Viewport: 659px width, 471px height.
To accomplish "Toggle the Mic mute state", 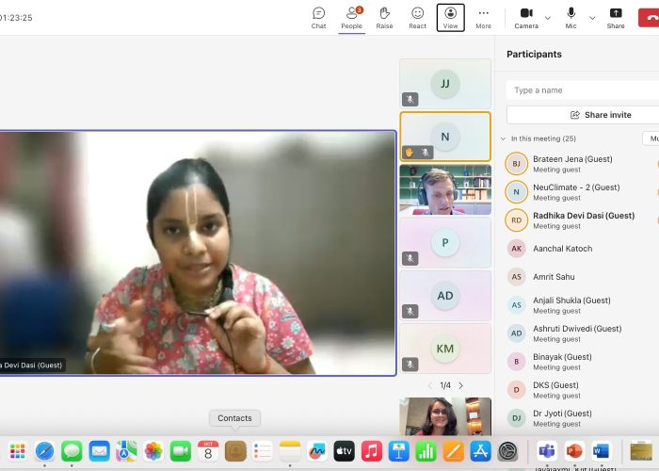I will point(571,18).
